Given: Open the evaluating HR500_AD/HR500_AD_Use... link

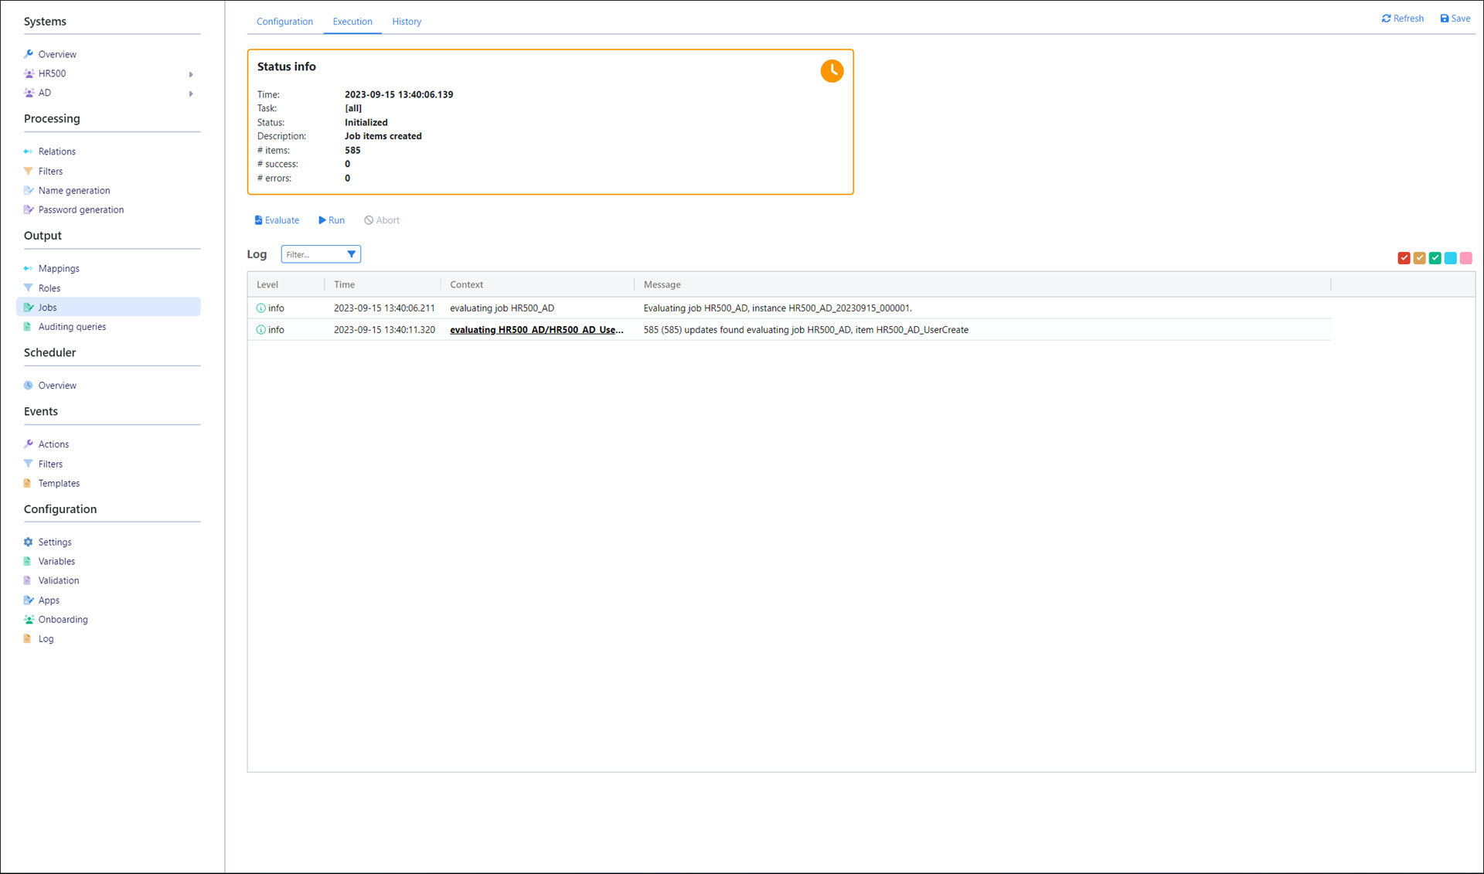Looking at the screenshot, I should (x=536, y=330).
